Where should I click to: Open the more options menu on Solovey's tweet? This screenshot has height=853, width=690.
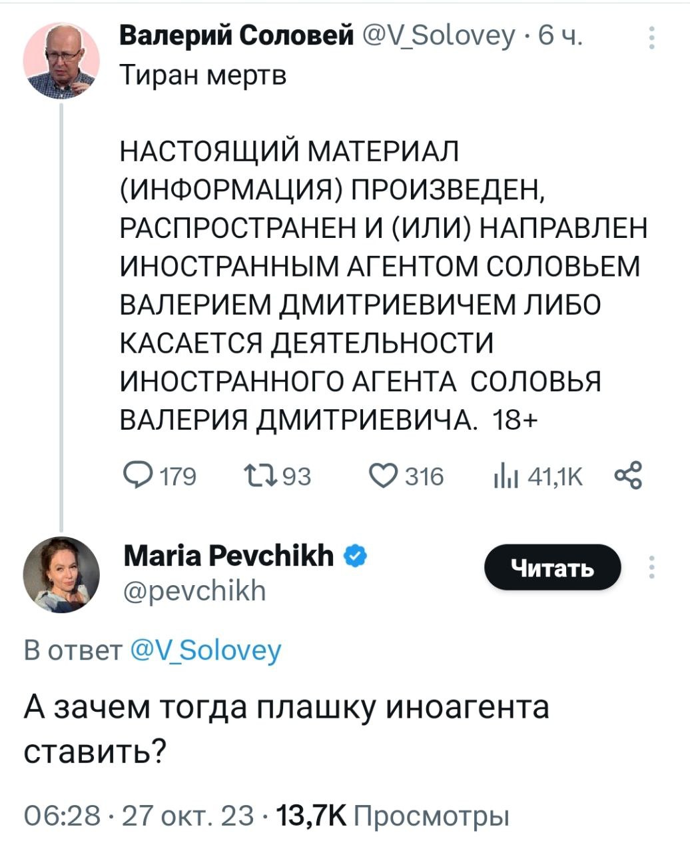652,39
